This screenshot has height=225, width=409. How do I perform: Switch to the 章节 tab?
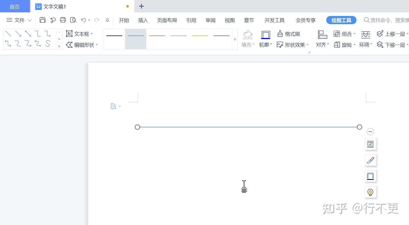[x=249, y=20]
